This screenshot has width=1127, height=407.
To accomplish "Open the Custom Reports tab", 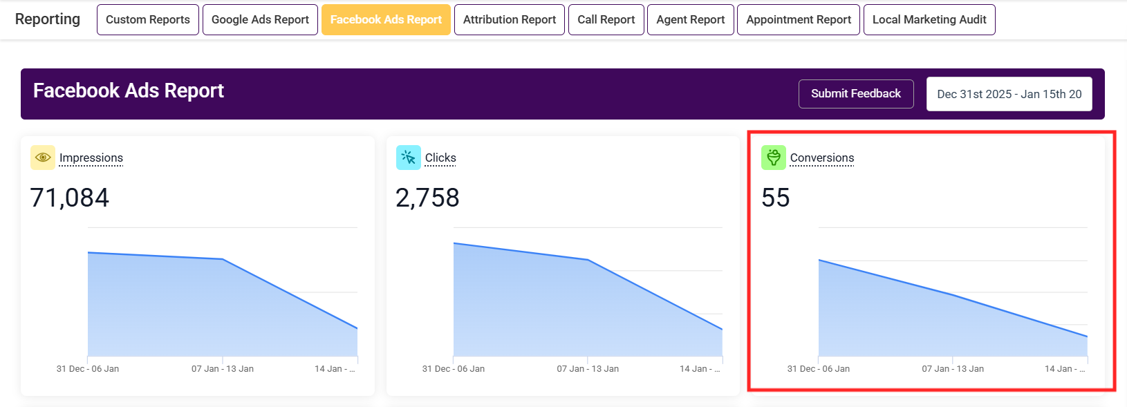I will click(x=148, y=19).
